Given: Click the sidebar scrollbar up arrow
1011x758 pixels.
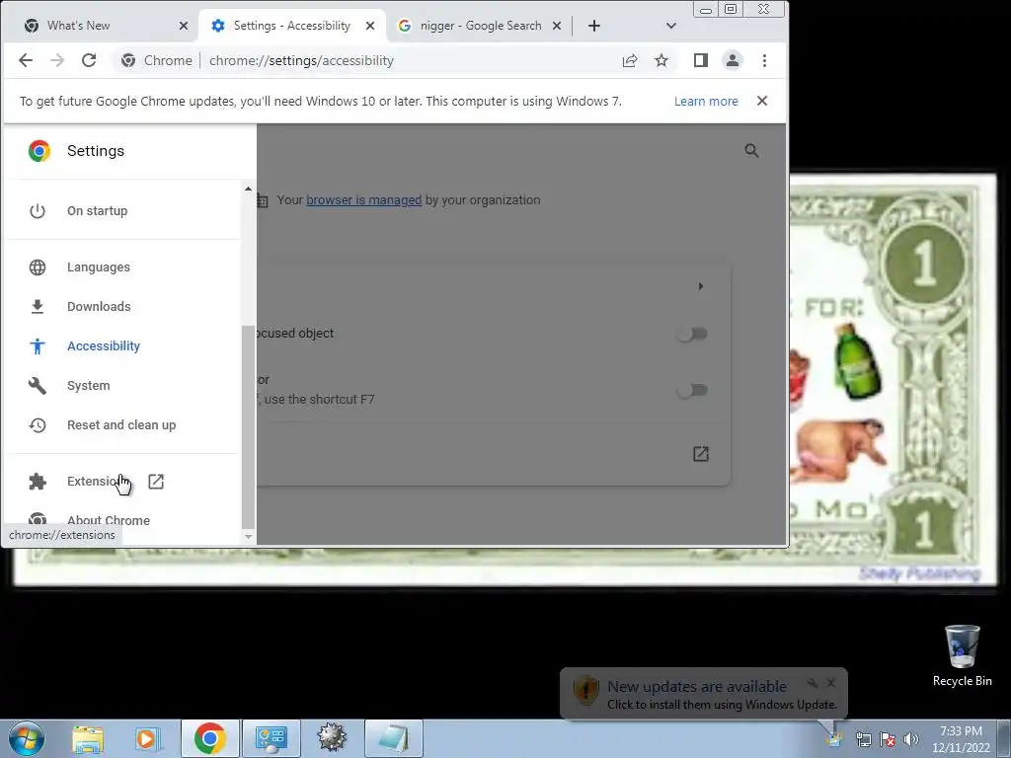Looking at the screenshot, I should (248, 189).
